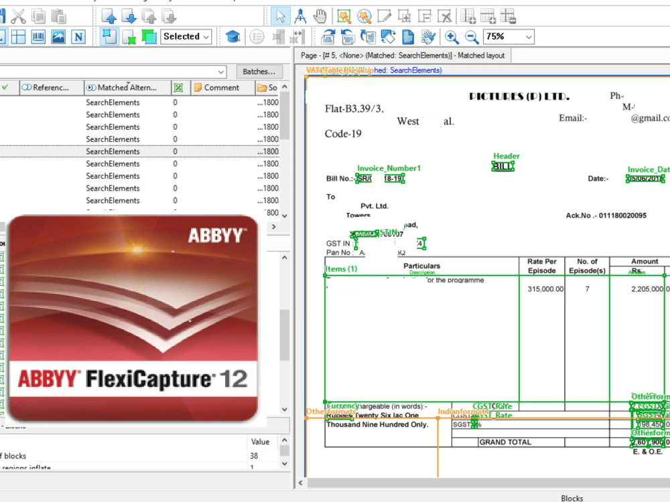This screenshot has height=502, width=670.
Task: Click the Copy icon in the toolbar
Action: click(x=39, y=15)
